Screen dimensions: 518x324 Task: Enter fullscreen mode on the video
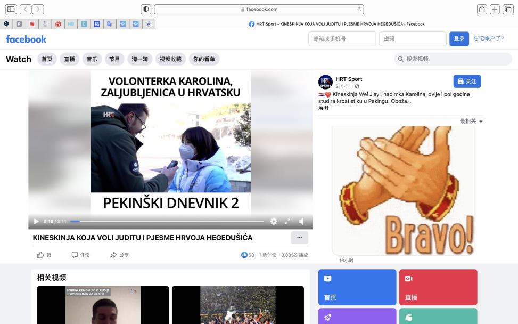[287, 221]
